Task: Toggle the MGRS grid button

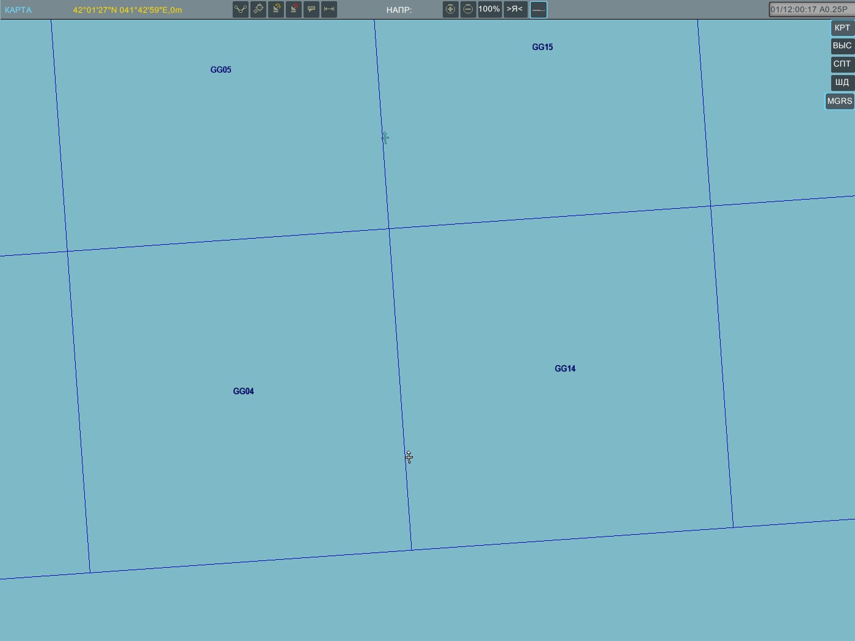Action: point(840,101)
